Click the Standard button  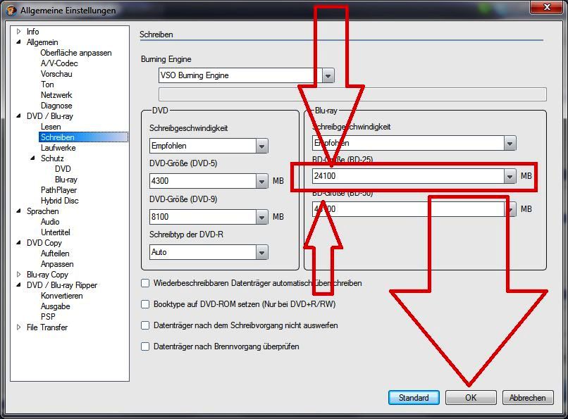(414, 398)
